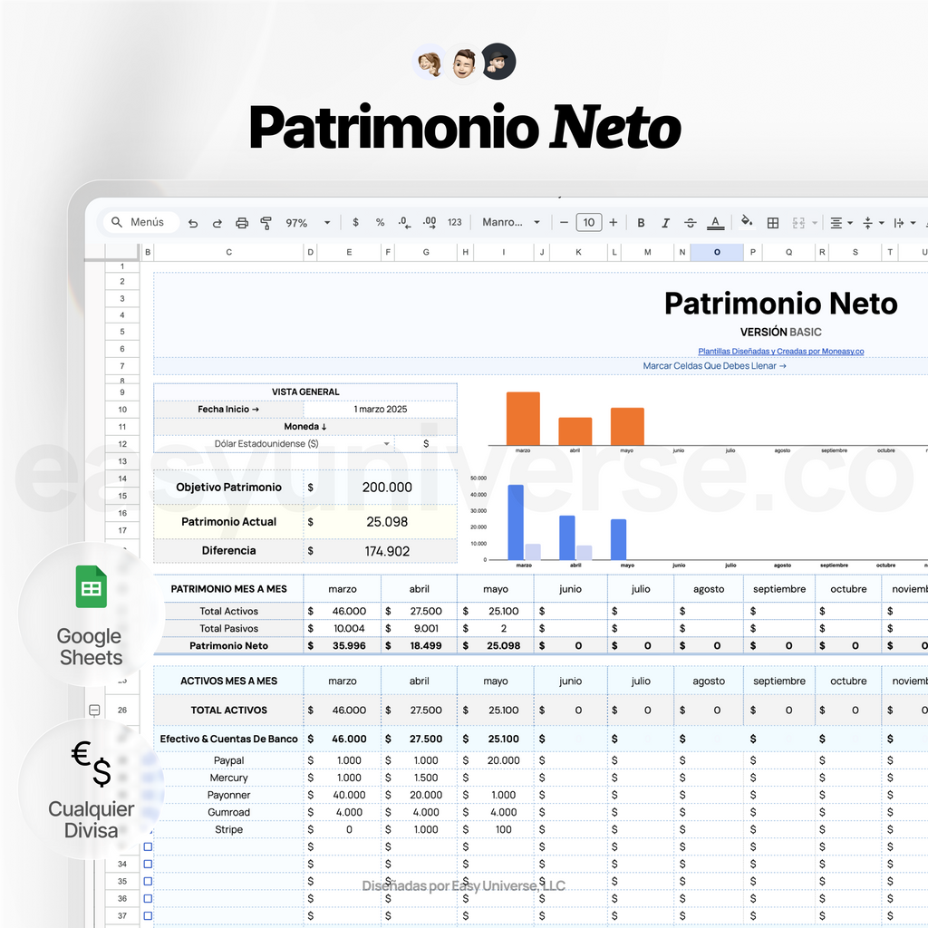Click the decrease decimal places icon
The height and width of the screenshot is (928, 928).
404,222
